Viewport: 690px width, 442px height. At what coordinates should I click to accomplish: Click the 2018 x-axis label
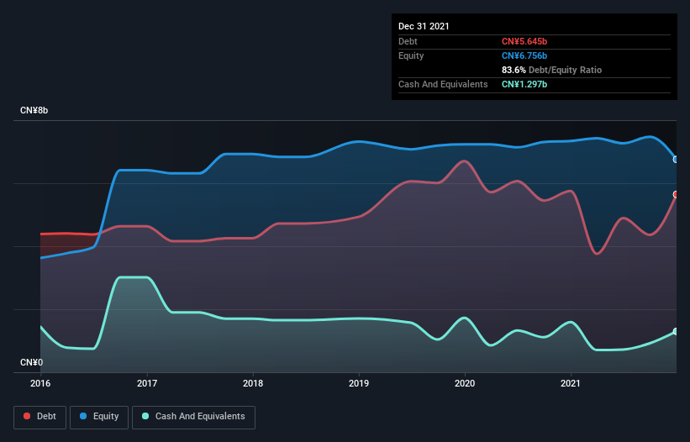click(253, 383)
